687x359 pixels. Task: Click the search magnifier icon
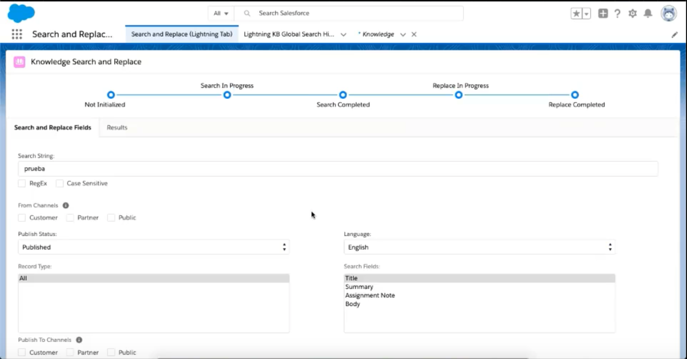[247, 13]
